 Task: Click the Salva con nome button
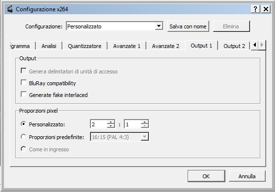pos(188,26)
